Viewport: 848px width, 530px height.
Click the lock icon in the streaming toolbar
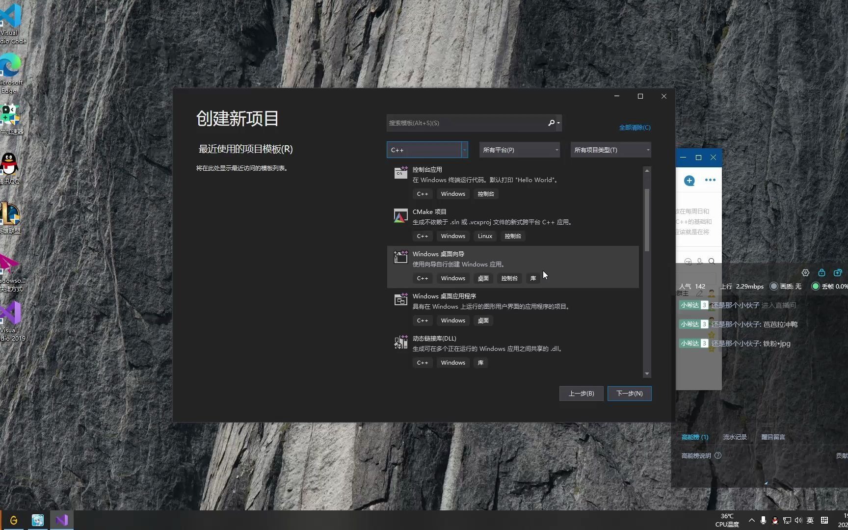(821, 273)
